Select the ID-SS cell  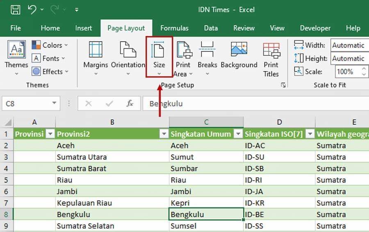pyautogui.click(x=279, y=226)
